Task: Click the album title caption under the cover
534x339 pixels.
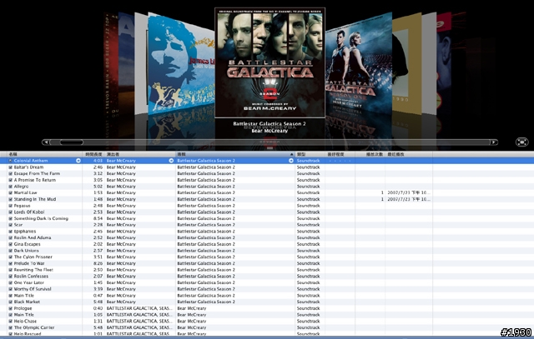Action: (270, 124)
